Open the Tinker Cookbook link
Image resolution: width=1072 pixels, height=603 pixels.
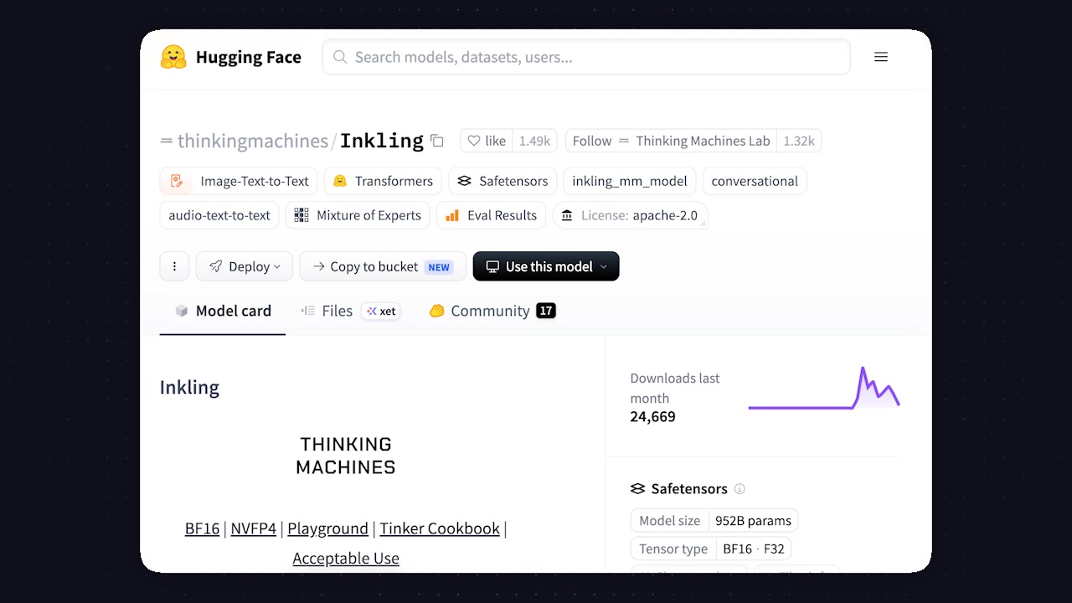click(440, 528)
